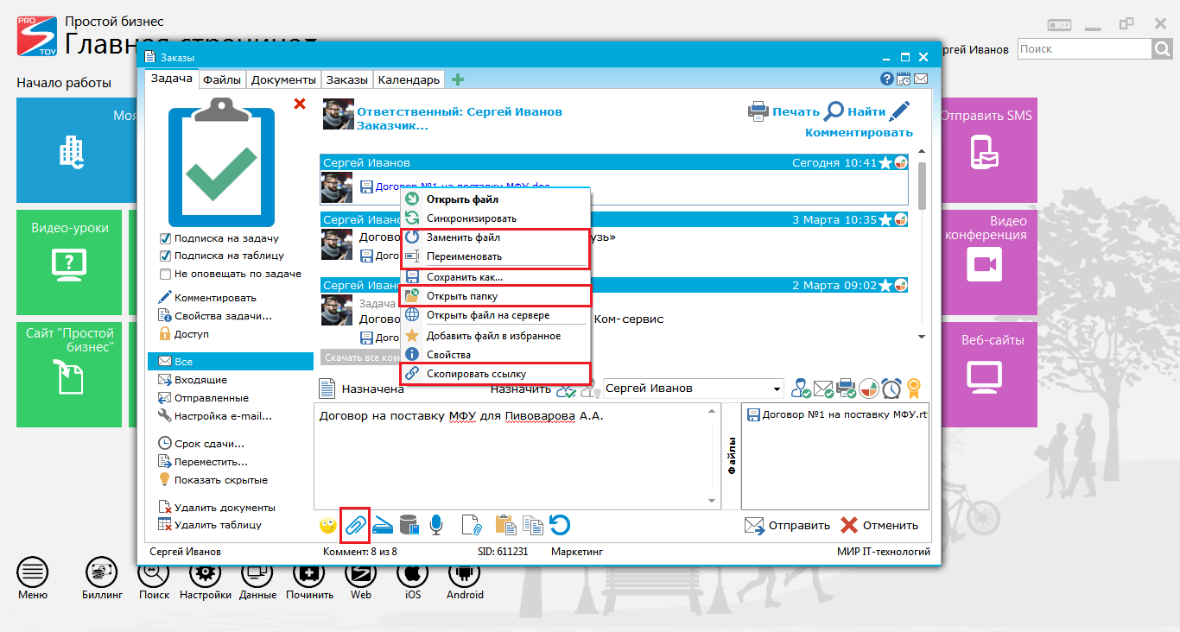
Task: Click the user with checkmark icon
Action: 802,389
